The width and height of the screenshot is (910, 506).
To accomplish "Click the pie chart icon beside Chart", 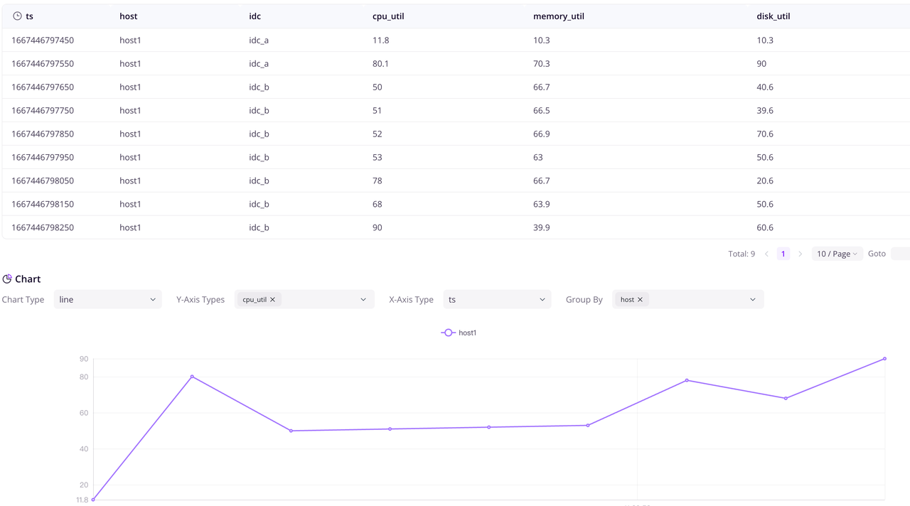I will pos(7,279).
